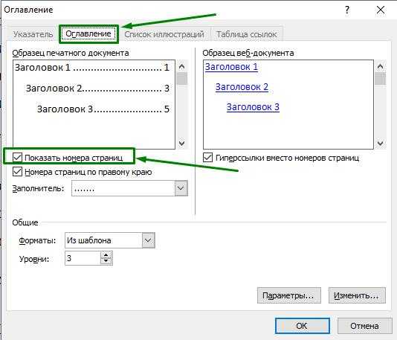397x340 pixels.
Task: Click the Уровни number input field
Action: (x=83, y=258)
